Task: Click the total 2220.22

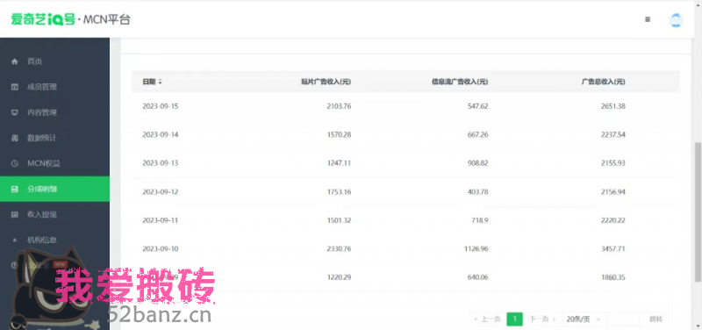Action: click(613, 220)
